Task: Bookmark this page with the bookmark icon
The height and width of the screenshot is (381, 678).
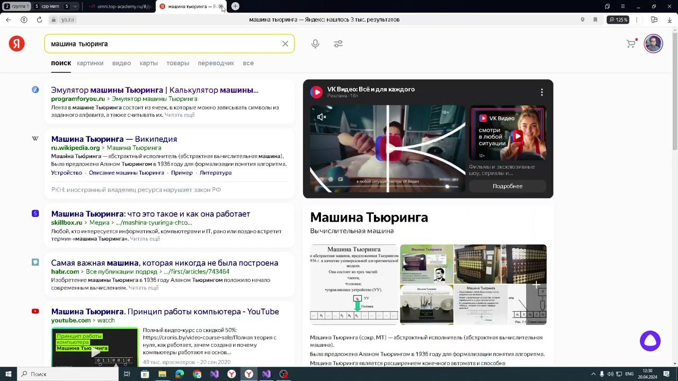Action: (x=595, y=20)
